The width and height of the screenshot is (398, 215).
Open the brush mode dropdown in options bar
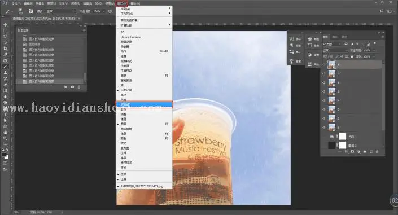coord(61,11)
